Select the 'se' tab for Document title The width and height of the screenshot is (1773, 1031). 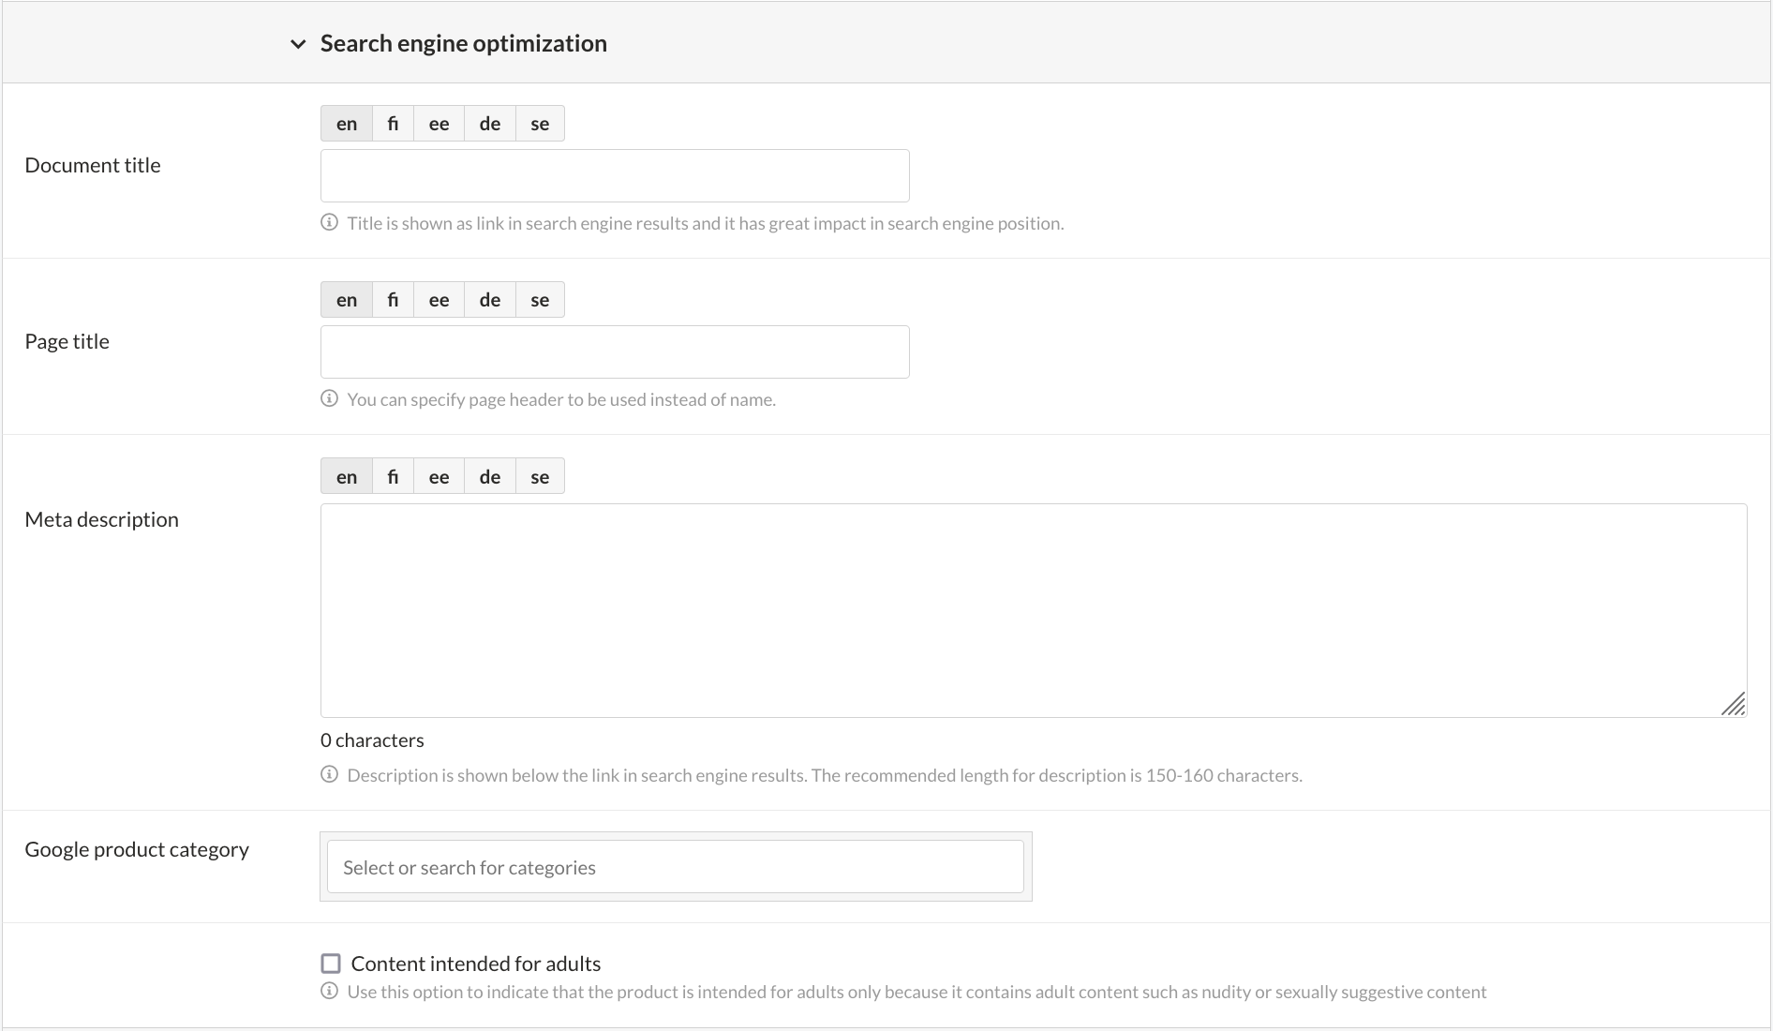[540, 124]
